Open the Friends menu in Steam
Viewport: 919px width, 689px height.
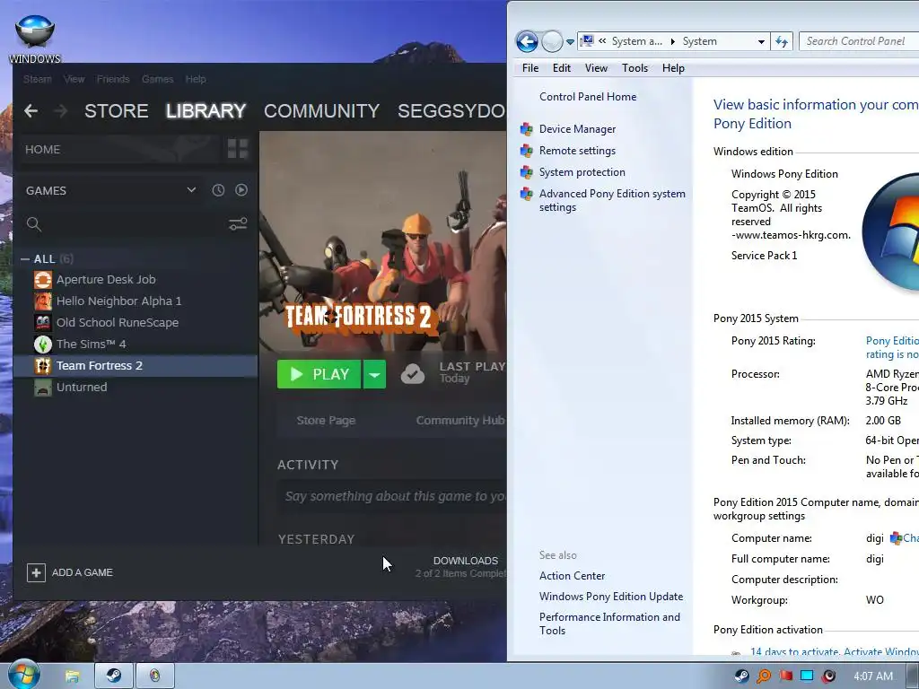(x=113, y=79)
